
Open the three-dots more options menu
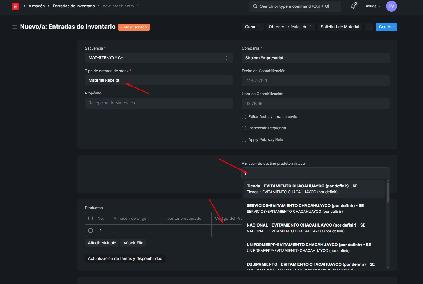[369, 27]
